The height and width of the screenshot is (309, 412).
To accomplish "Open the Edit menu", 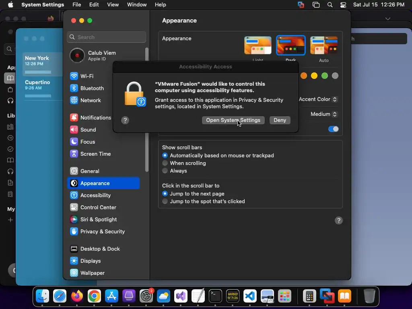I will pos(94,5).
